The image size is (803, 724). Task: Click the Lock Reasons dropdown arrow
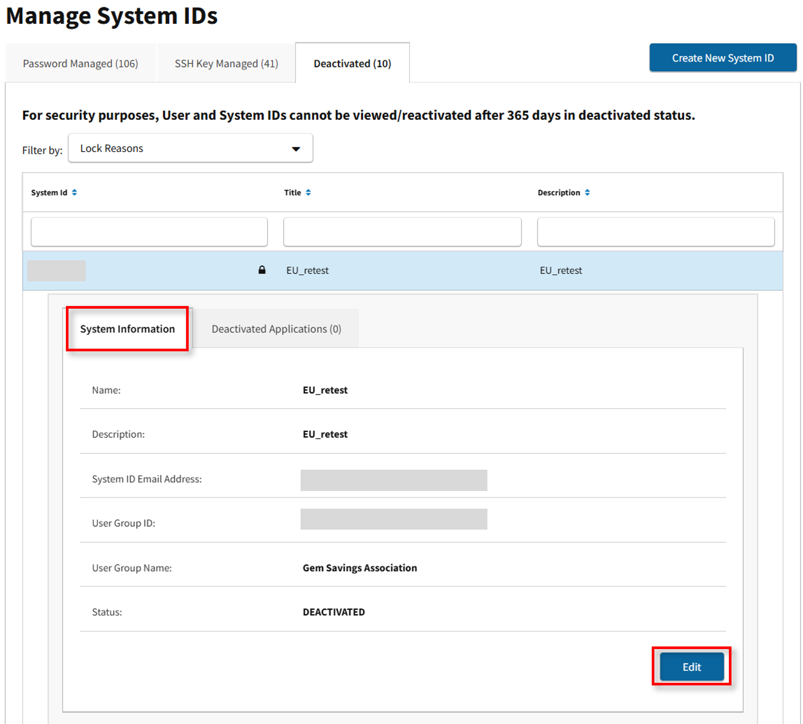(296, 149)
